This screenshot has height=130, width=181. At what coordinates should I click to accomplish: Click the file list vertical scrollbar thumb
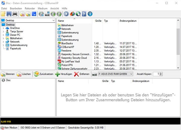[178, 41]
